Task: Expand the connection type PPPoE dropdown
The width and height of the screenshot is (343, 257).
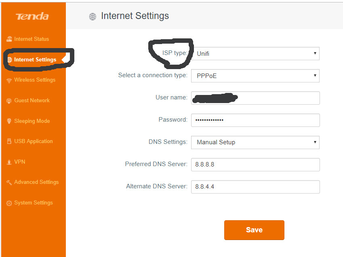Action: [x=255, y=76]
